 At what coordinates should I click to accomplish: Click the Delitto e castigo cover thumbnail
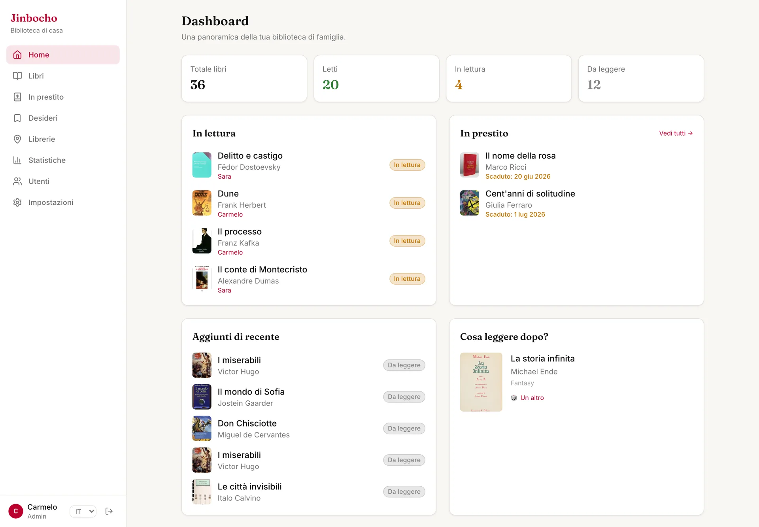pyautogui.click(x=202, y=165)
